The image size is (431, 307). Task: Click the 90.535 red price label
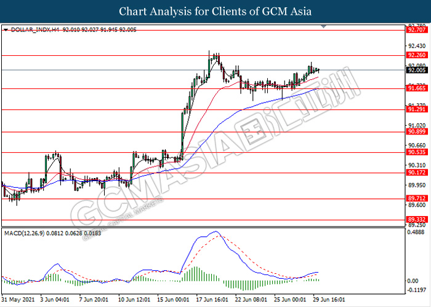(x=417, y=152)
